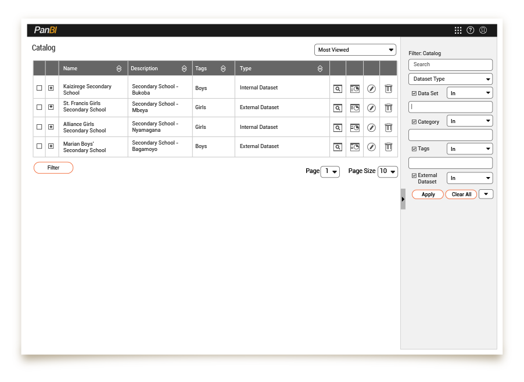This screenshot has height=382, width=524.
Task: Select the Marian Boys' row checkbox
Action: [x=39, y=146]
